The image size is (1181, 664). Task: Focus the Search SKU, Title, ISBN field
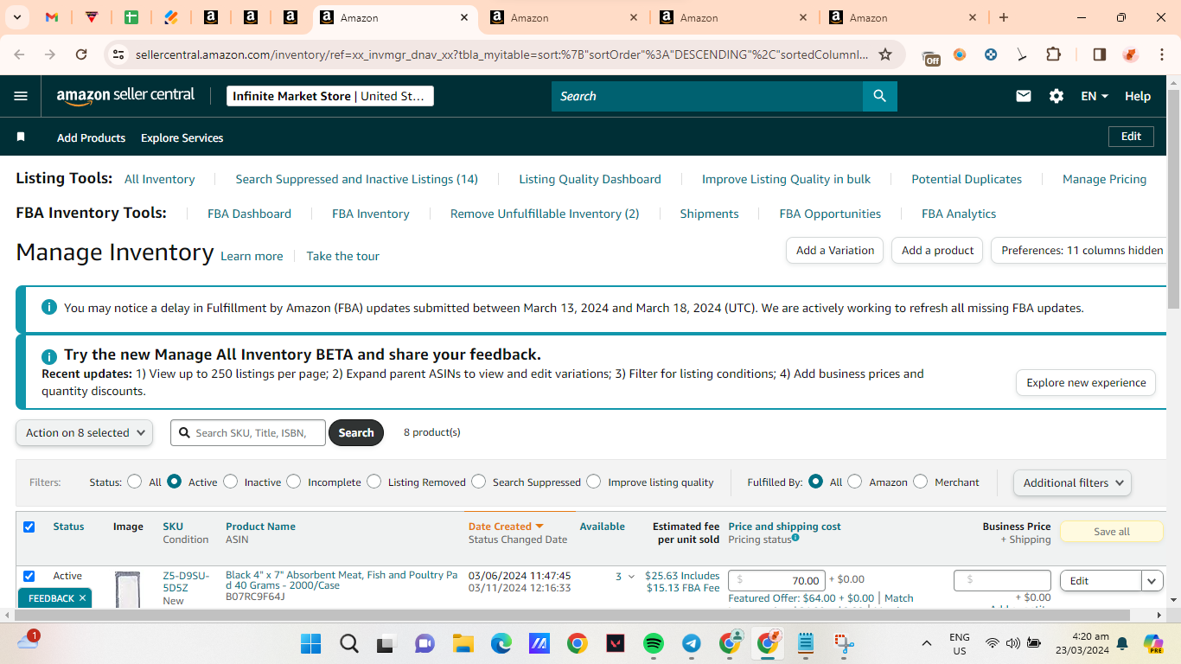[x=248, y=433]
